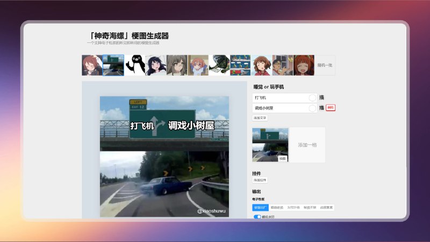
Task: Select the highway exit sign template thumbnail
Action: pos(113,65)
